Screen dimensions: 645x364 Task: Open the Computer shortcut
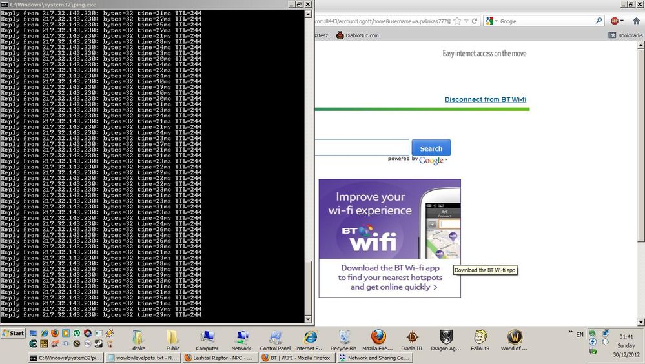pyautogui.click(x=207, y=340)
